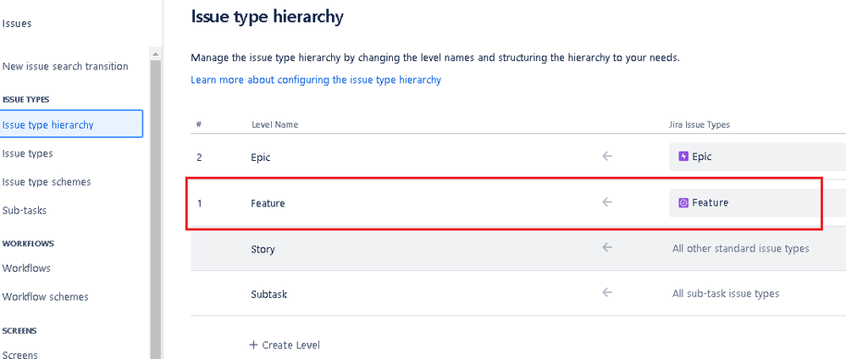Click the arrow icon in Story row
This screenshot has height=359, width=846.
[x=607, y=247]
